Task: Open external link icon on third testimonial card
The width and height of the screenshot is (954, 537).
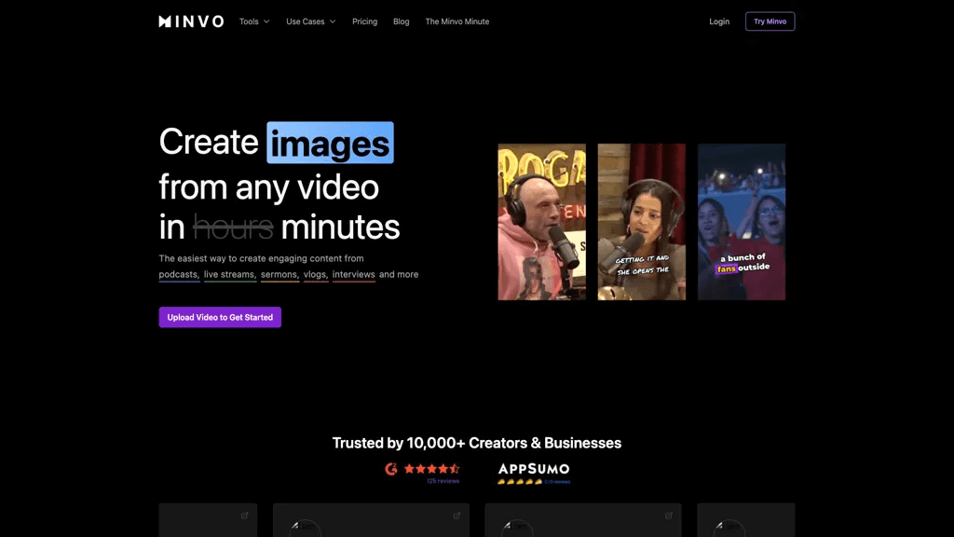Action: [669, 516]
